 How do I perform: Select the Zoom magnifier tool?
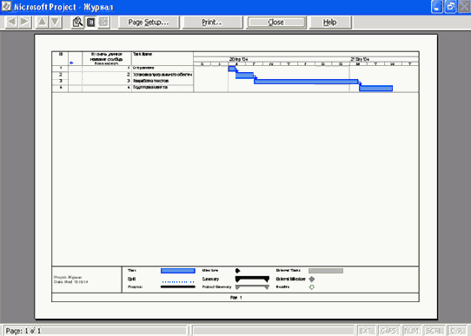[x=77, y=23]
